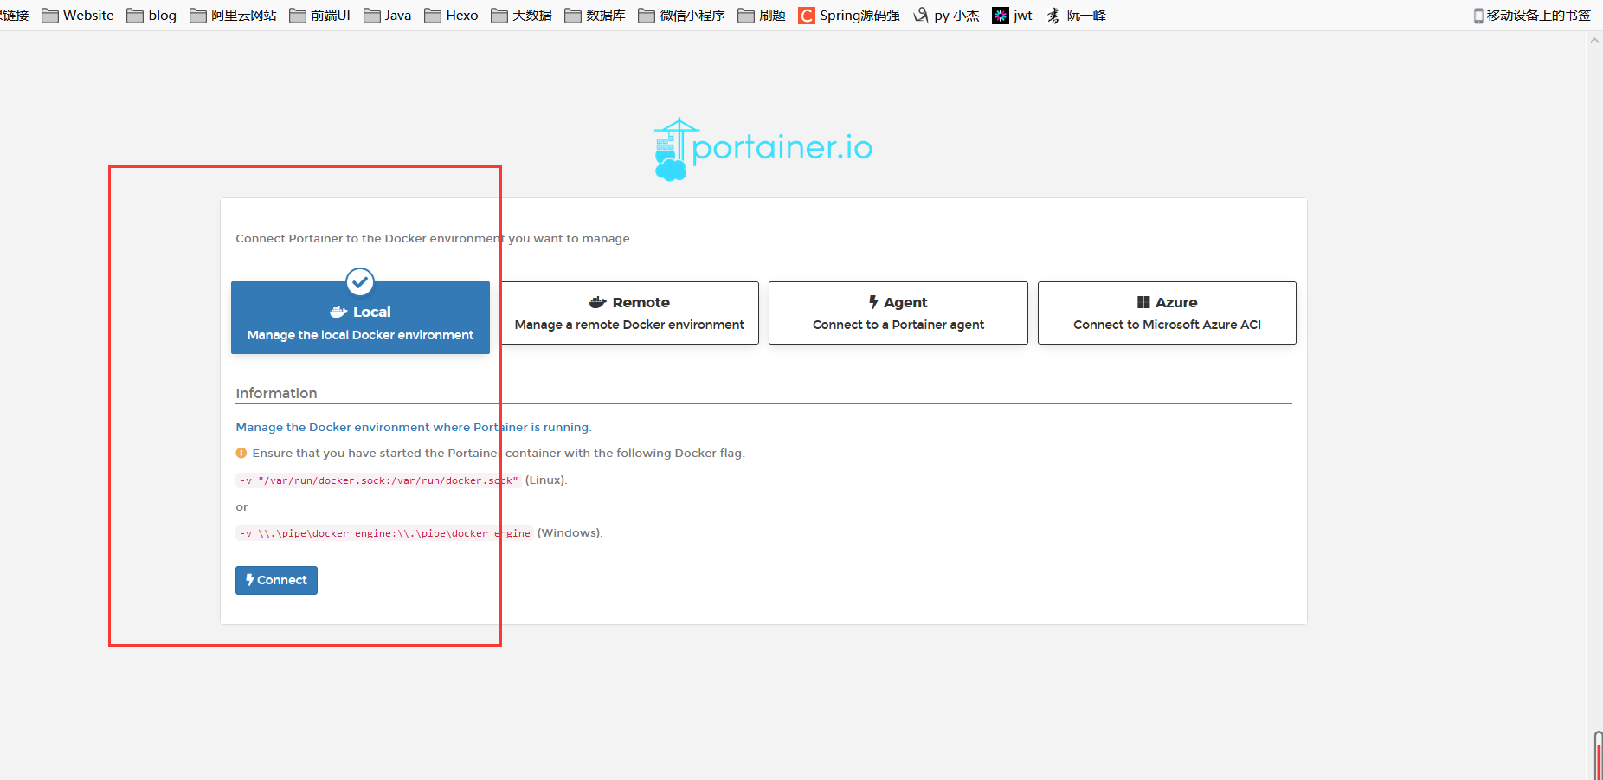This screenshot has height=780, width=1603.
Task: Open the Website bookmark folder
Action: click(78, 16)
